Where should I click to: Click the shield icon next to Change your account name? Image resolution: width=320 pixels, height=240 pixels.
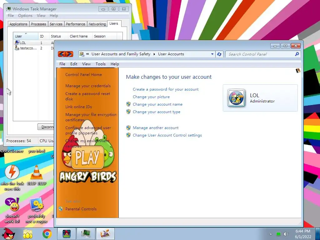(128, 104)
